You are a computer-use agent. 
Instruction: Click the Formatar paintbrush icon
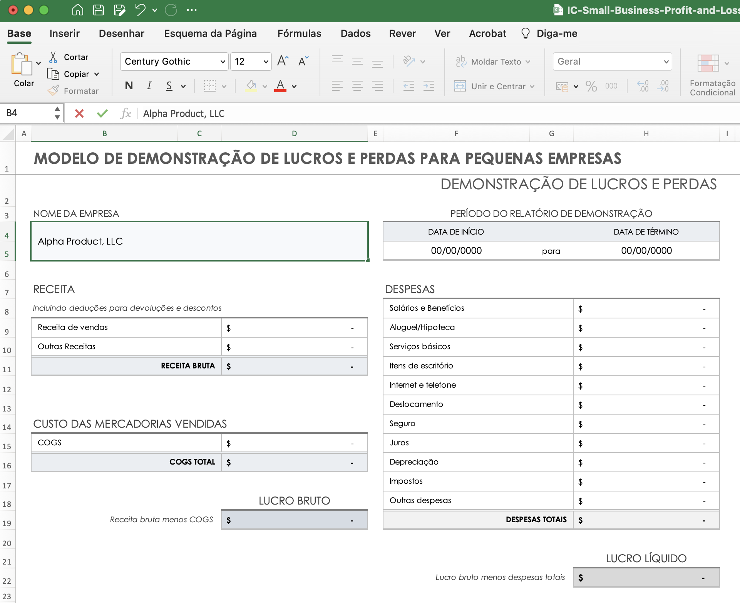53,91
